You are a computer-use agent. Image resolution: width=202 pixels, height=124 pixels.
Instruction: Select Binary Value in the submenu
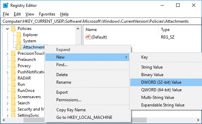point(166,75)
